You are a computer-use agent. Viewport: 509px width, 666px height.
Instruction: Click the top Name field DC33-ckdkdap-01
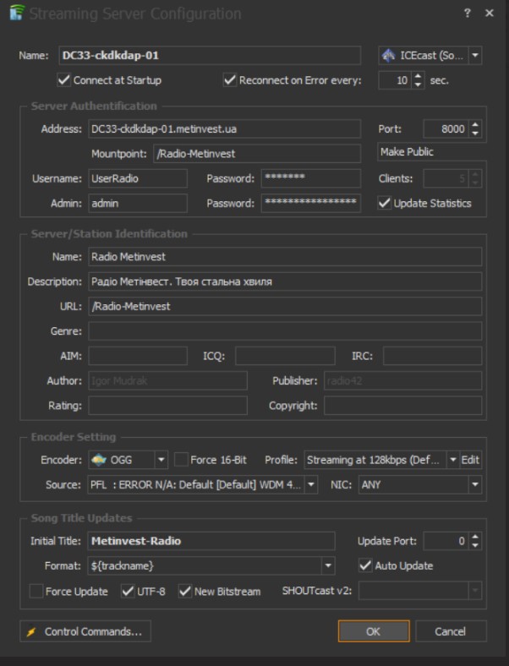(x=210, y=55)
